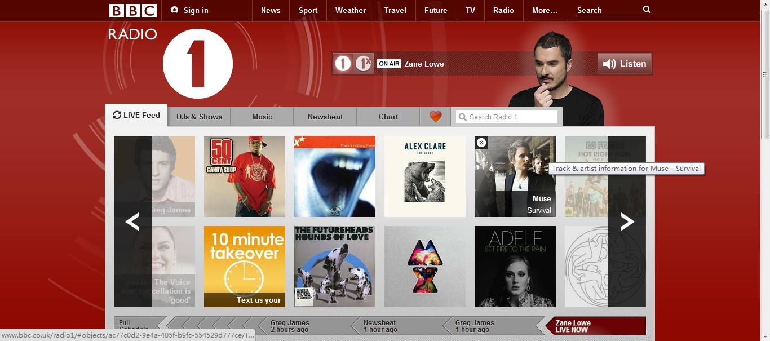Switch to the Music tab
The image size is (770, 341).
(262, 117)
